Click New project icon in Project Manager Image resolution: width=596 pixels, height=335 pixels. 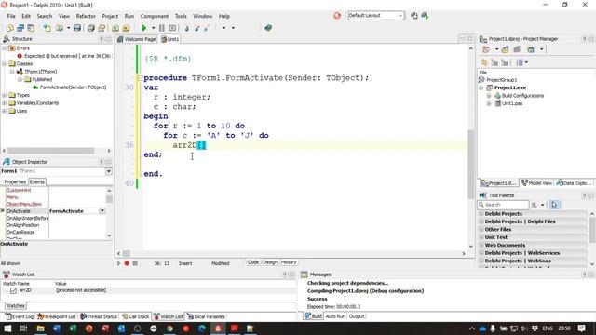point(505,49)
